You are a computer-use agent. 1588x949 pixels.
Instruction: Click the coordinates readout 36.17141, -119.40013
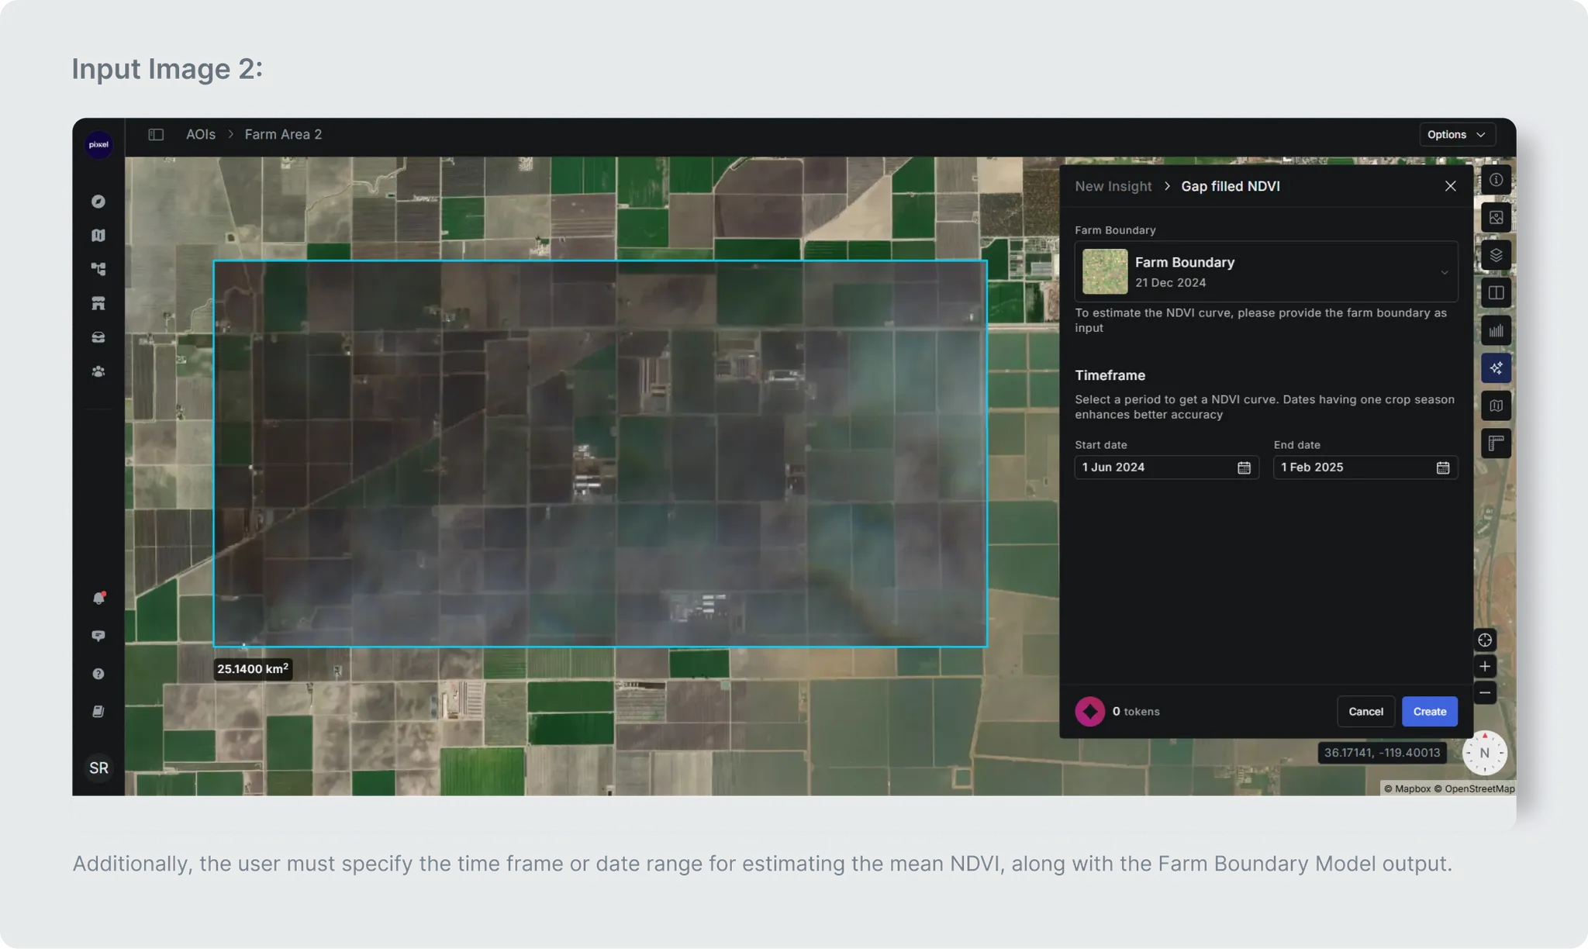pyautogui.click(x=1382, y=753)
